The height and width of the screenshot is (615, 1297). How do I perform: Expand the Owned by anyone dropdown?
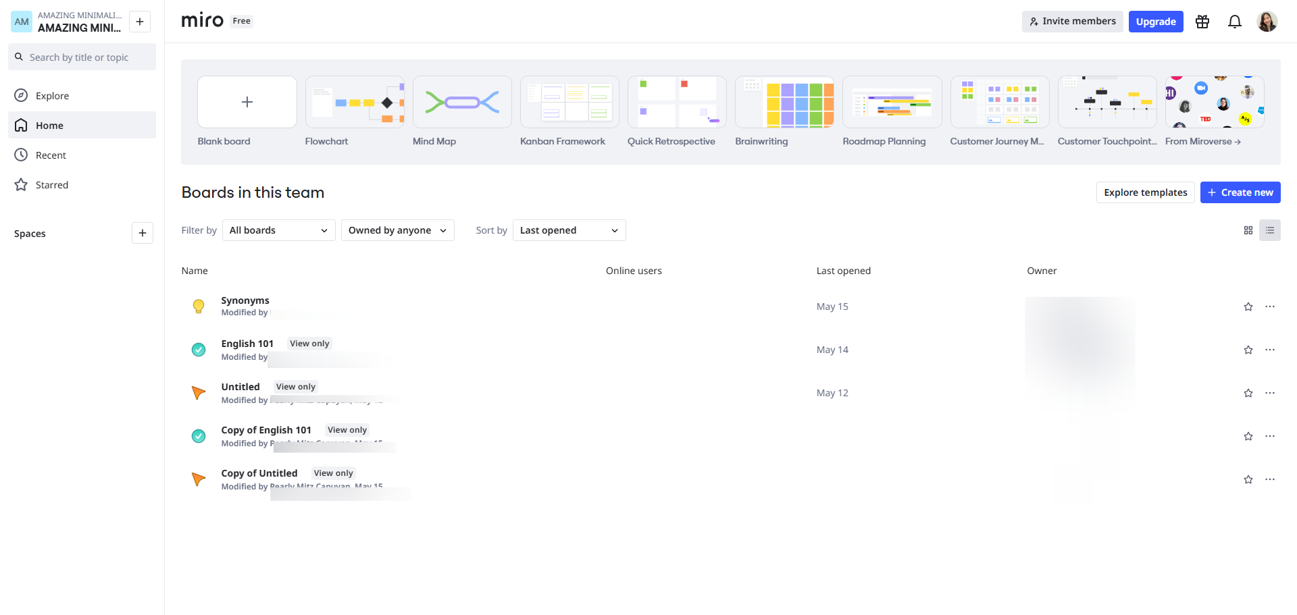pyautogui.click(x=397, y=230)
